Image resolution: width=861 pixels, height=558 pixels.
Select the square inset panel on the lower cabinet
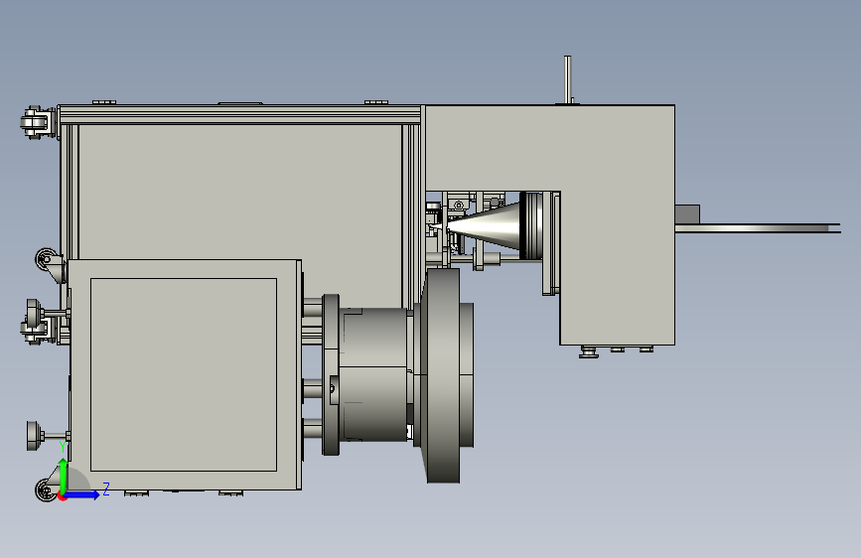click(x=184, y=374)
